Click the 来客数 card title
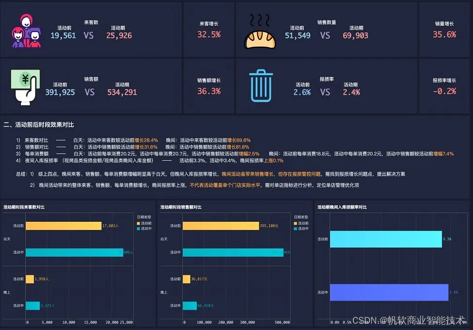 pyautogui.click(x=91, y=22)
